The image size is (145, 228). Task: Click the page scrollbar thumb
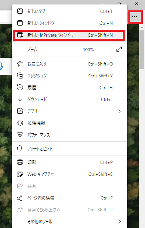[x=142, y=50]
